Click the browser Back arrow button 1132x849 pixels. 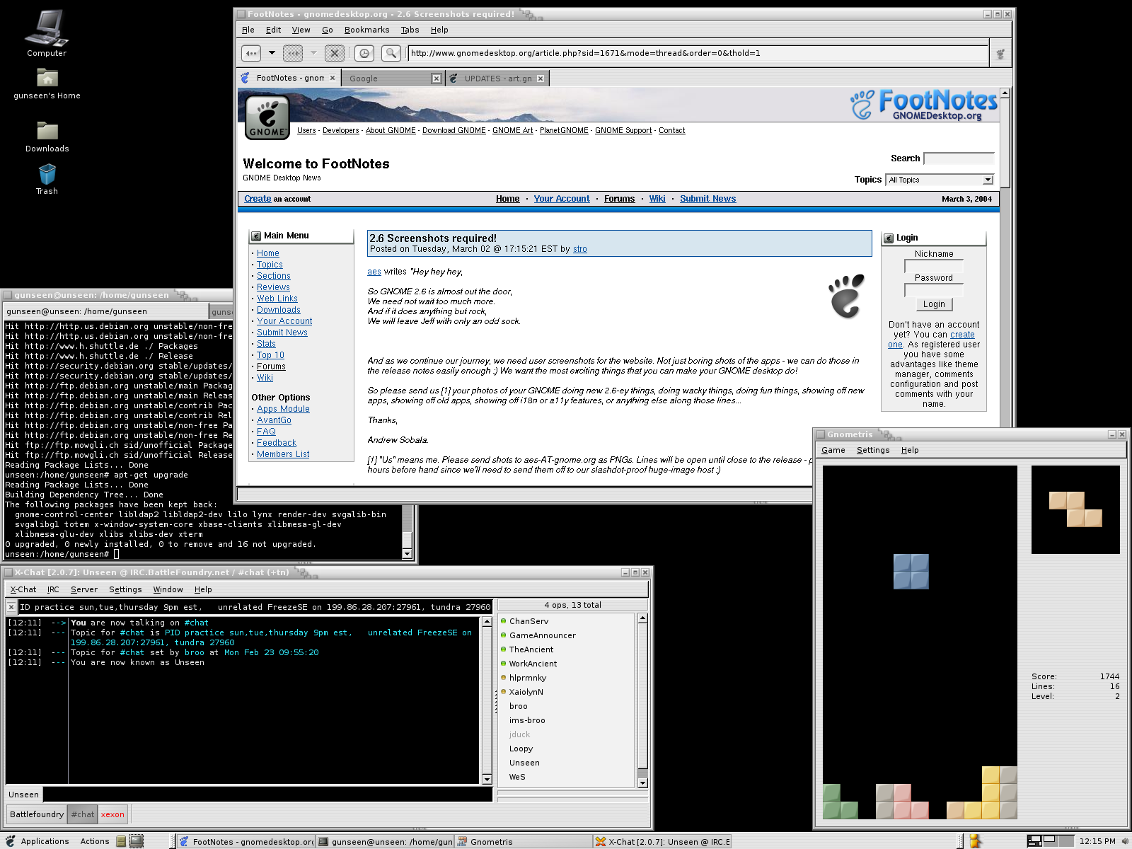point(251,53)
